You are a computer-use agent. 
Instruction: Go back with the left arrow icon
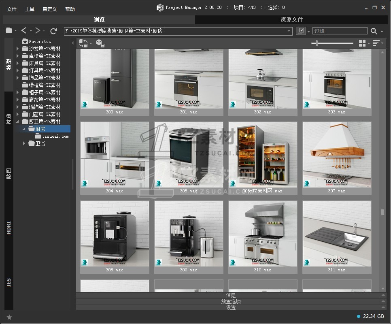tap(24, 31)
